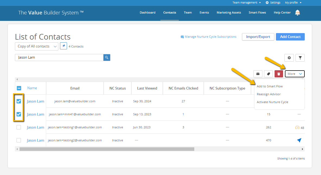Open the filter funnel icon
This screenshot has height=175, width=321.
[300, 58]
